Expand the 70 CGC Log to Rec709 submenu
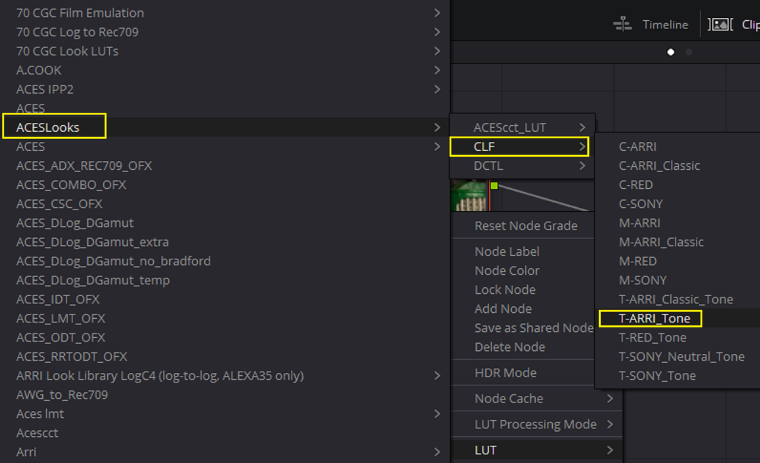The width and height of the screenshot is (760, 463). (224, 31)
